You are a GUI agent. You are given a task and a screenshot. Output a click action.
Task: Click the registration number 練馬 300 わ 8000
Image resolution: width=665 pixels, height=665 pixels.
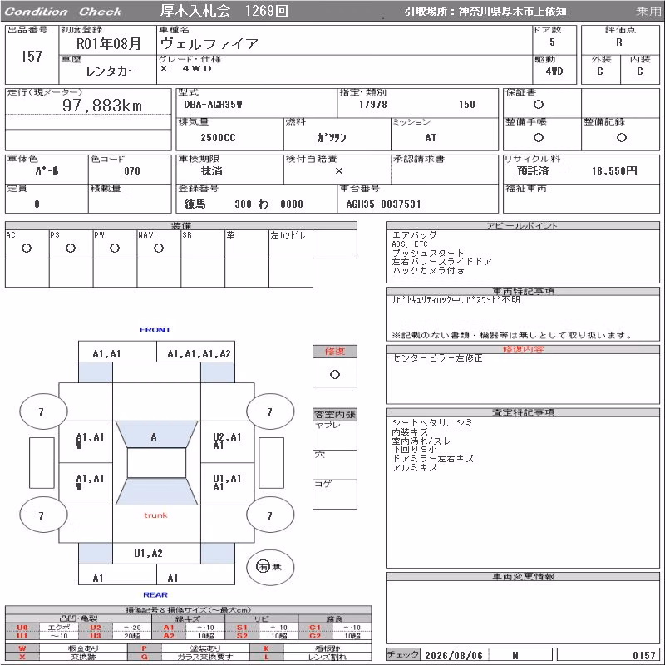pos(244,204)
